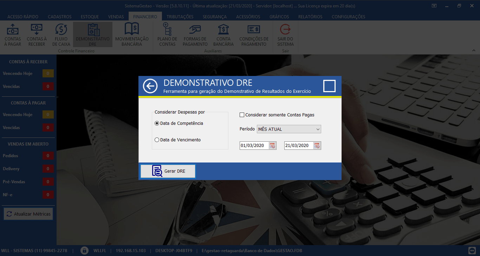Select Demonstrativo DRE ribbon button
The image size is (480, 256).
[x=93, y=35]
